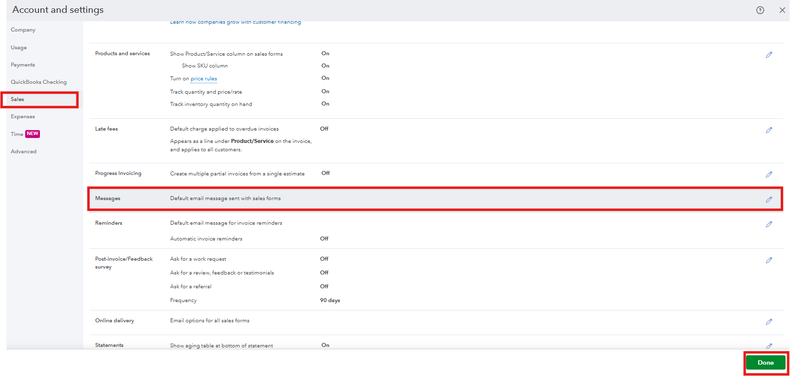Viewport: 790px width, 376px height.
Task: Edit Products and services with pencil icon
Action: point(769,55)
